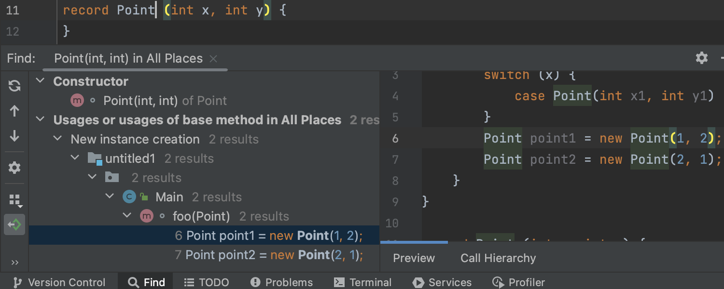Go to next occurrence with down arrow
The width and height of the screenshot is (724, 289).
14,136
